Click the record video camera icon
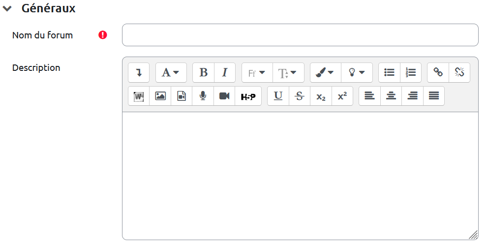Screen dimensions: 487x248 (224, 96)
